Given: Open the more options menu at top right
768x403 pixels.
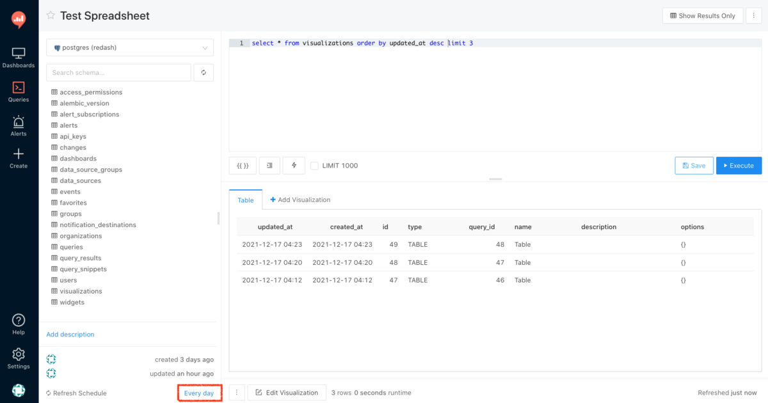Looking at the screenshot, I should 753,15.
